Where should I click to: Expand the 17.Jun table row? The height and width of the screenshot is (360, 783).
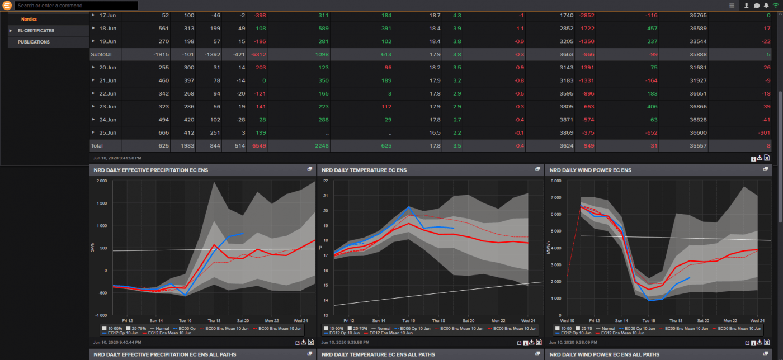click(x=94, y=15)
